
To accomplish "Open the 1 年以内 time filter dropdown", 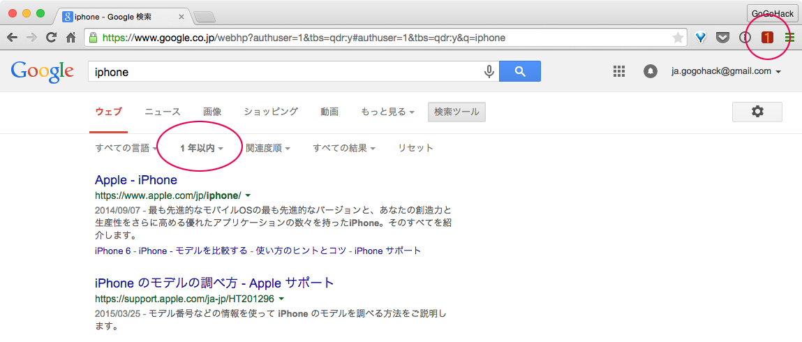I will point(202,148).
